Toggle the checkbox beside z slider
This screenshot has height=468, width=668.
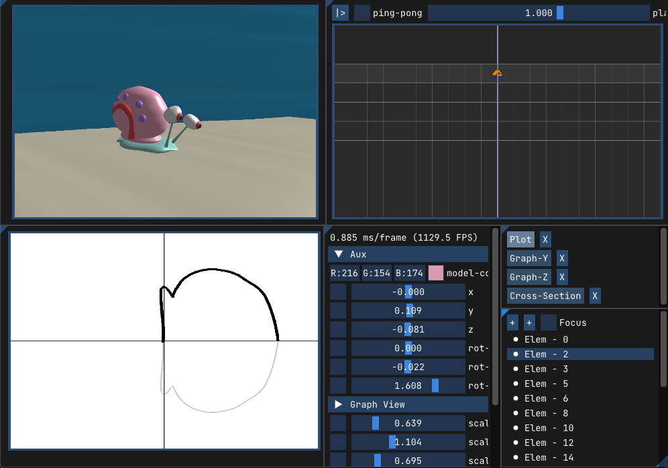point(338,329)
